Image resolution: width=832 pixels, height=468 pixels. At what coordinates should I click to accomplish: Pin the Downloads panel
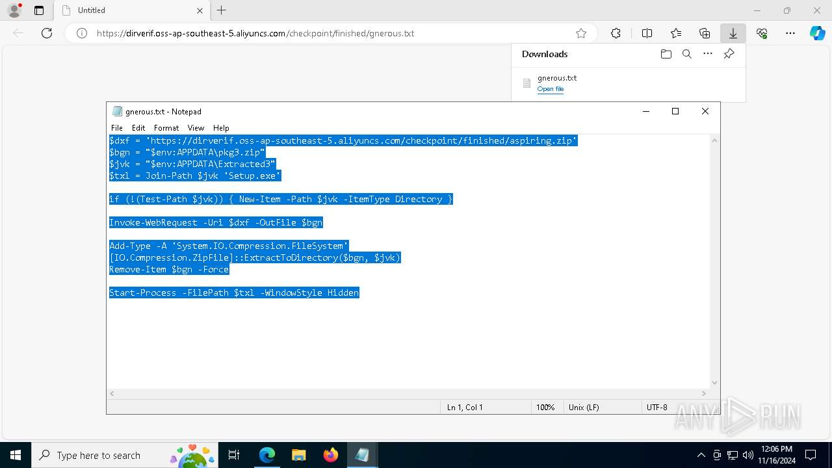729,54
